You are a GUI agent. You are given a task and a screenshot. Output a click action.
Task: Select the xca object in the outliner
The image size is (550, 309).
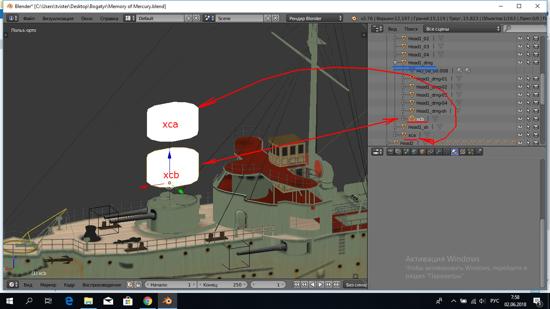click(x=411, y=135)
